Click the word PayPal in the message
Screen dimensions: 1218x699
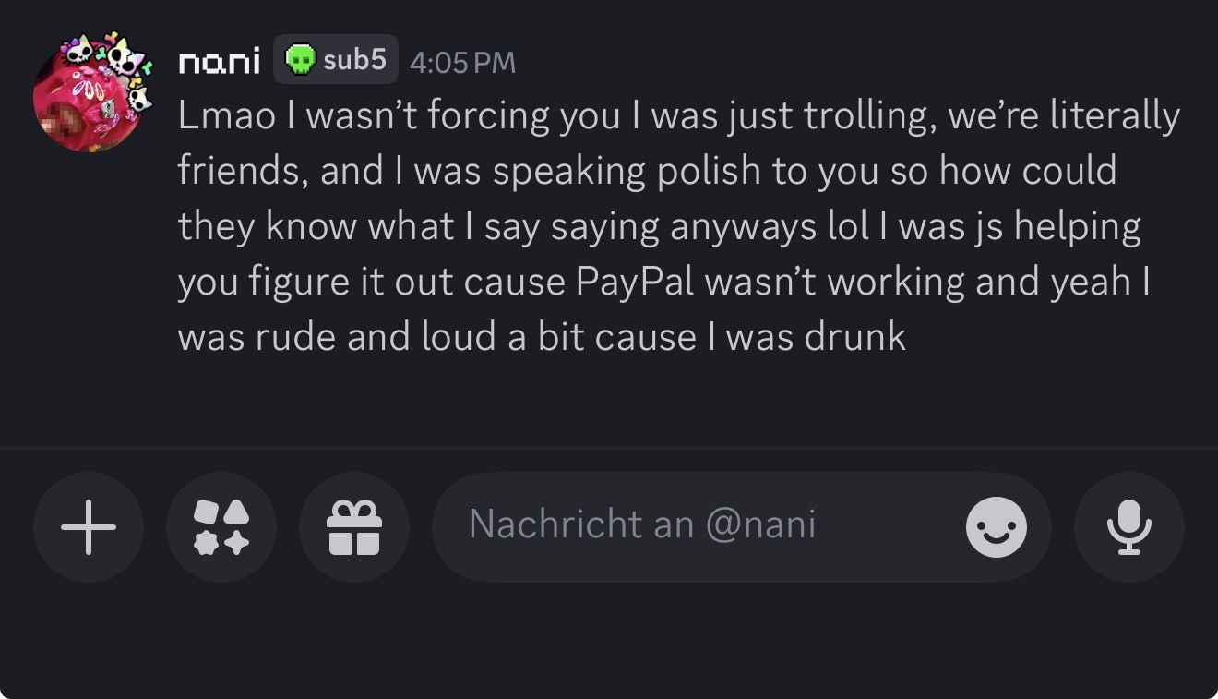[635, 282]
